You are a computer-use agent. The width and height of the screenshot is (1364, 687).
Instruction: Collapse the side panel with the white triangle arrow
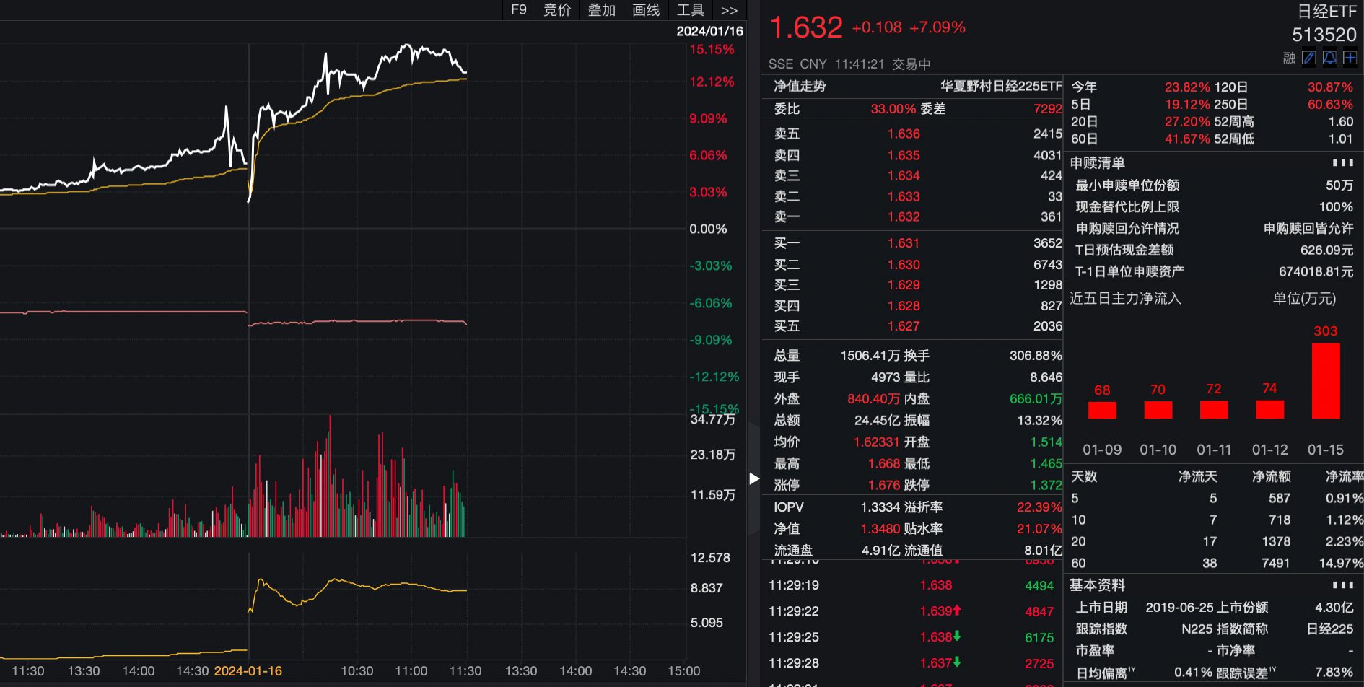pyautogui.click(x=754, y=478)
